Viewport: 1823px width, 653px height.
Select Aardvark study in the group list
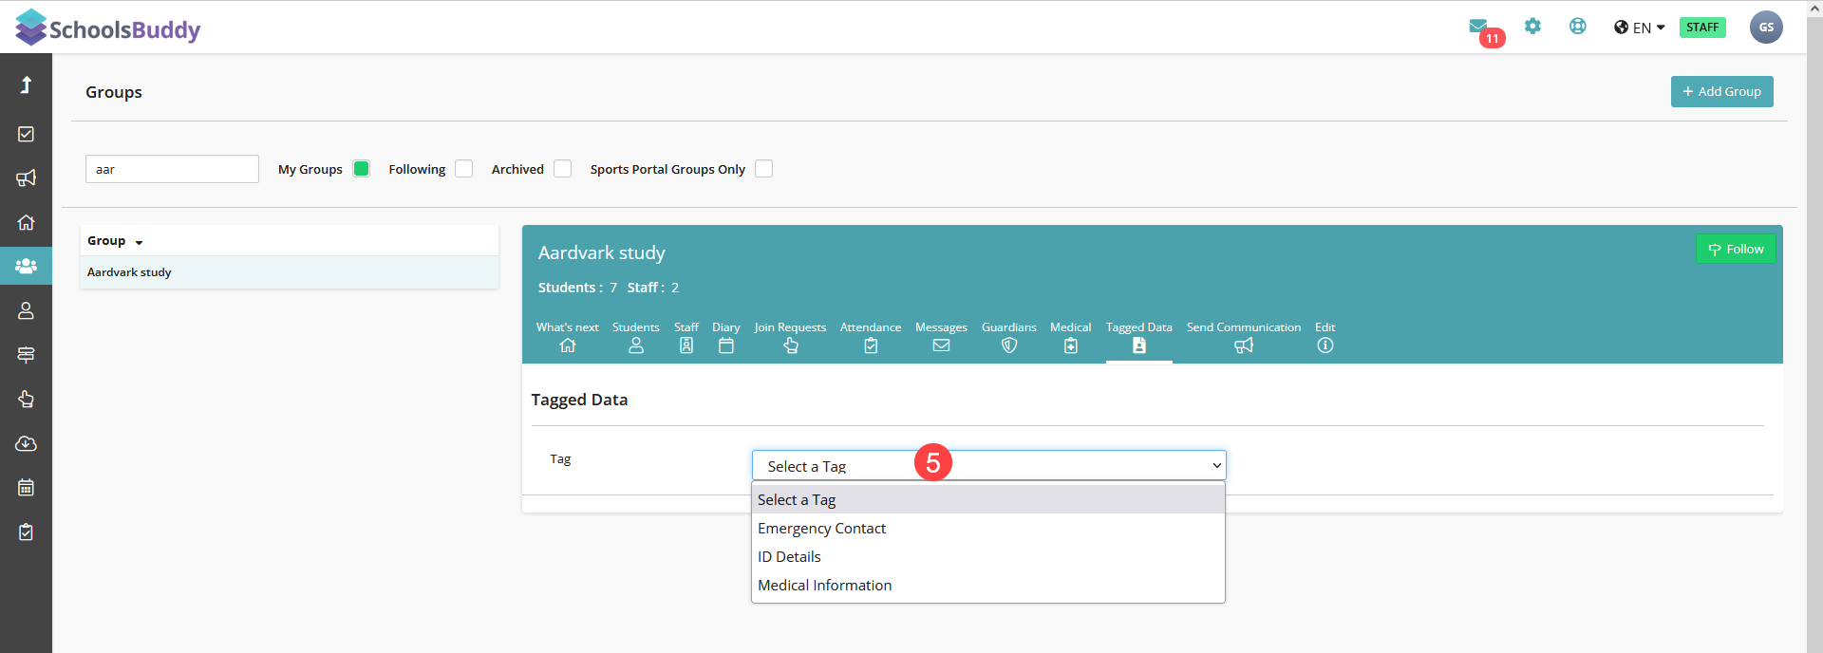(130, 272)
